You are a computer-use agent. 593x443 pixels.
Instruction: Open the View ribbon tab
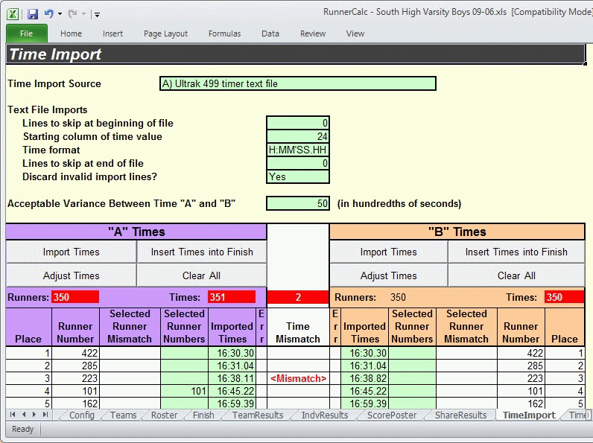click(355, 34)
